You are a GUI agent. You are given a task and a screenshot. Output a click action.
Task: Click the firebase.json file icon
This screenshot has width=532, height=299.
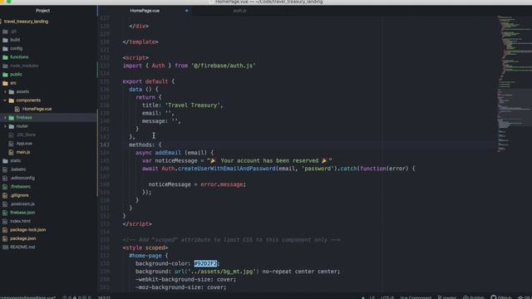[x=5, y=213]
